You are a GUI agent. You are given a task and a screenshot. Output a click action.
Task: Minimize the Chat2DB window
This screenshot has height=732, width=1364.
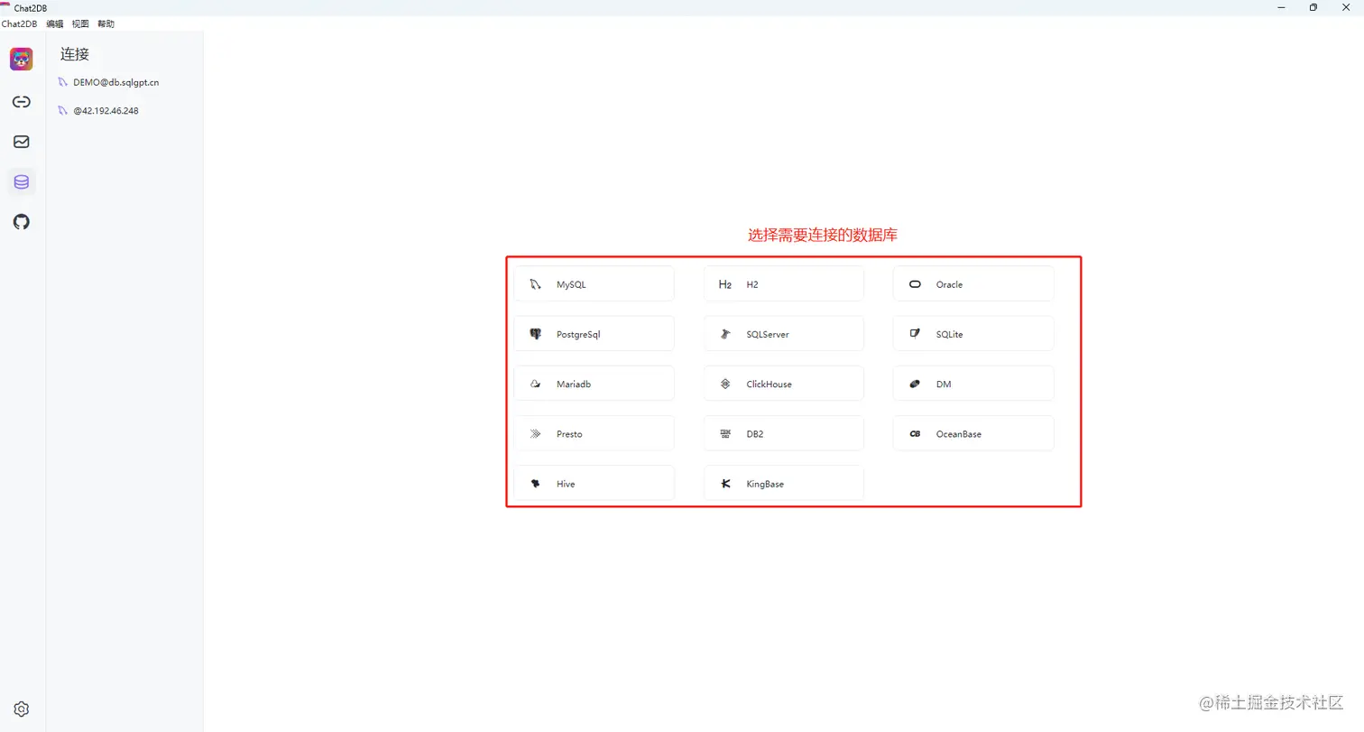(1281, 7)
